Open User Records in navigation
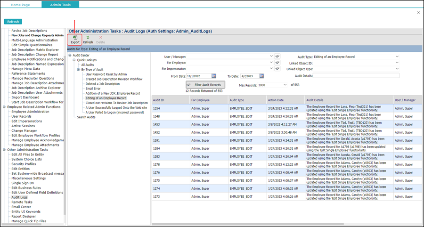This screenshot has width=424, height=227. tap(22, 116)
